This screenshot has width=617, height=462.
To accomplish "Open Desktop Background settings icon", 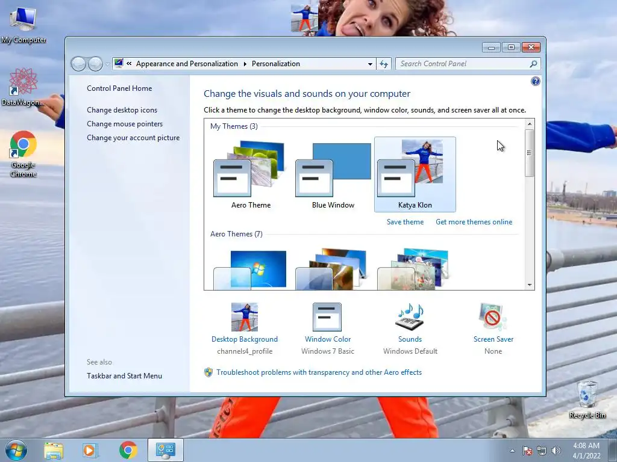I will tap(245, 317).
